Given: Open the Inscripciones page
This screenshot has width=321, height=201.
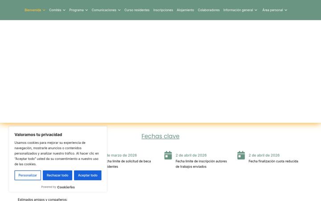Looking at the screenshot, I should (x=163, y=10).
